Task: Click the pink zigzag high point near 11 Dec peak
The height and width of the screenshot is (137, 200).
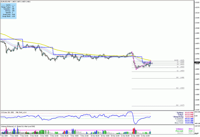Action: click(132, 52)
